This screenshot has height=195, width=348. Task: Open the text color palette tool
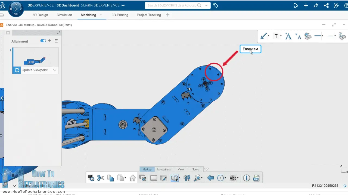coord(308,36)
